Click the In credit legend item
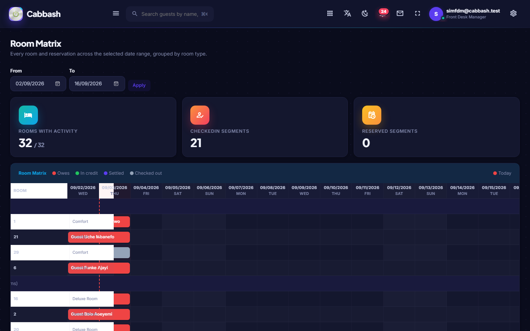 point(86,173)
